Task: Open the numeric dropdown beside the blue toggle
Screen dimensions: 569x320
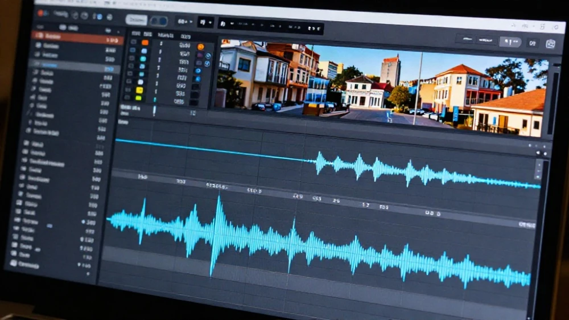Action: 185,22
